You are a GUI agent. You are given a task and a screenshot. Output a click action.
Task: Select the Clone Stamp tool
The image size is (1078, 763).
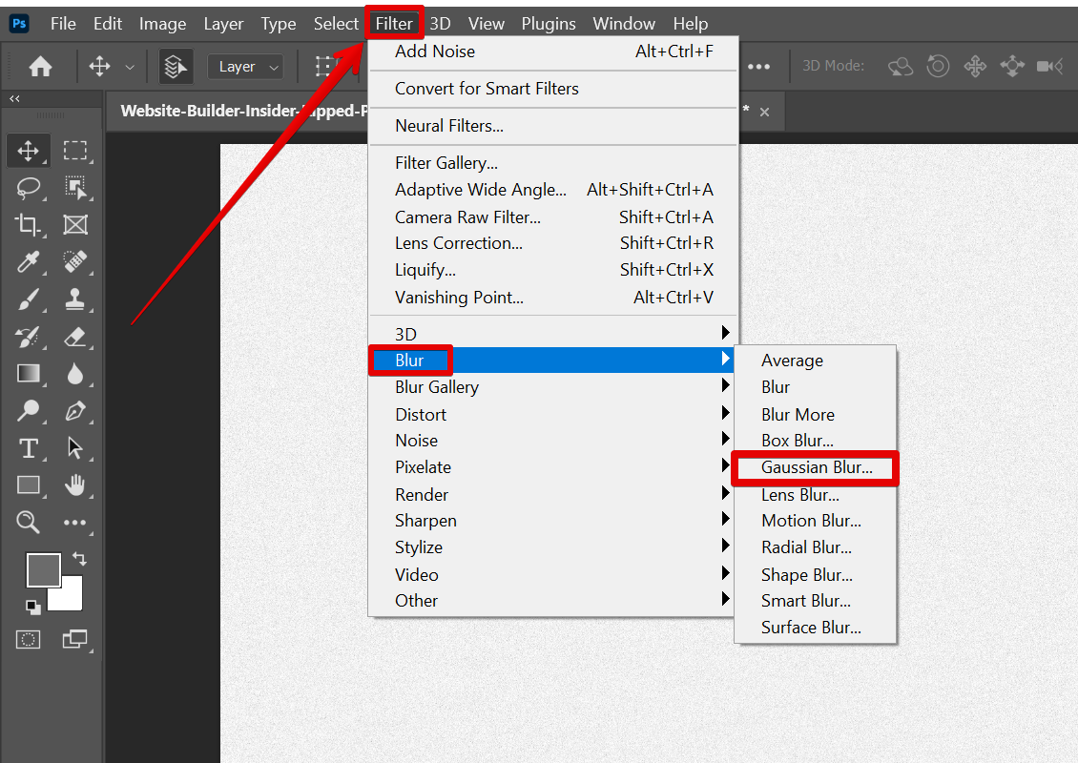(x=75, y=299)
